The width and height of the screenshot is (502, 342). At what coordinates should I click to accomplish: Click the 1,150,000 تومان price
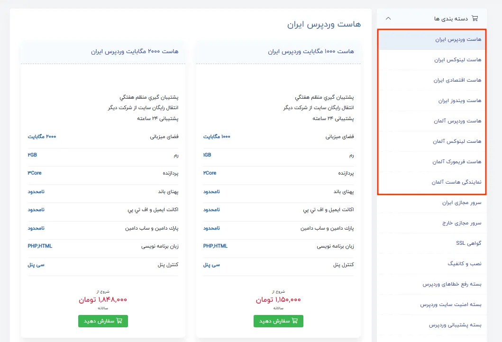point(278,300)
